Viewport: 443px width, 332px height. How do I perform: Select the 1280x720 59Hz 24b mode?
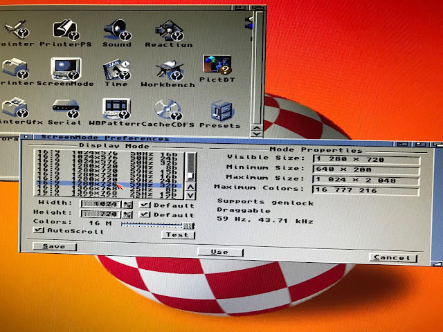(107, 181)
